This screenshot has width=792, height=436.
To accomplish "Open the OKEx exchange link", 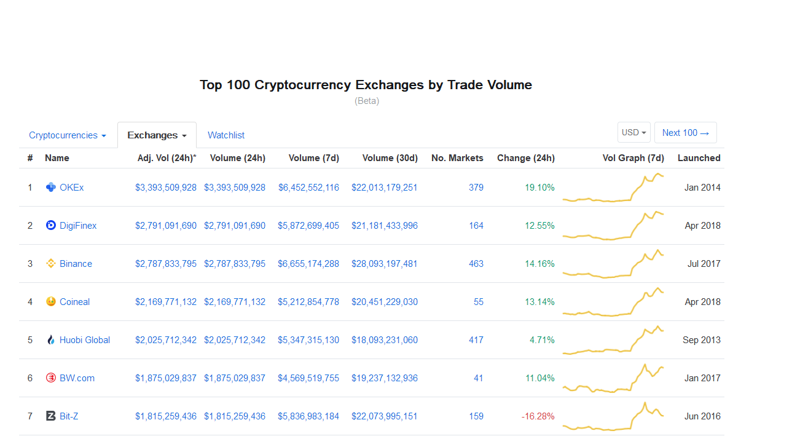I will pyautogui.click(x=72, y=188).
